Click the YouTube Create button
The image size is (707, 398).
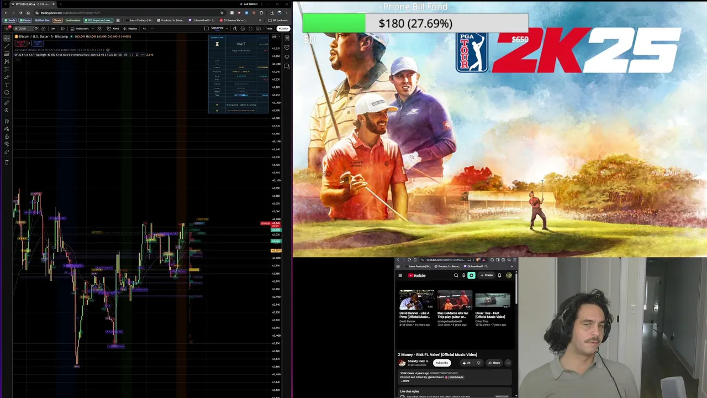(487, 275)
